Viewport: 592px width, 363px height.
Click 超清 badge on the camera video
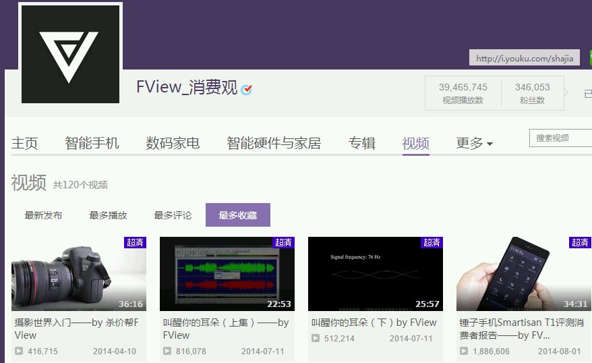click(135, 242)
